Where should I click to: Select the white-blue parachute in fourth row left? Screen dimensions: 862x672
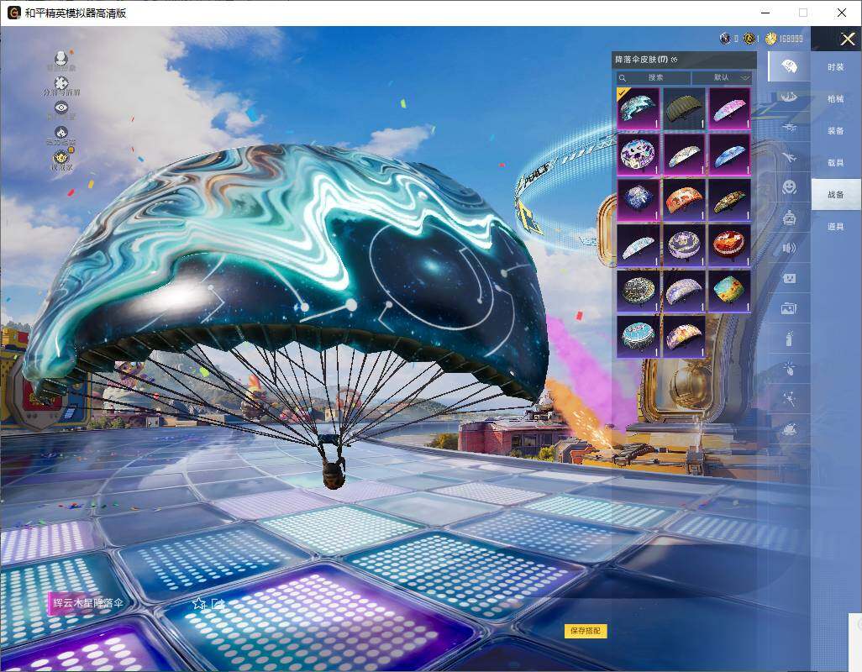[x=639, y=245]
